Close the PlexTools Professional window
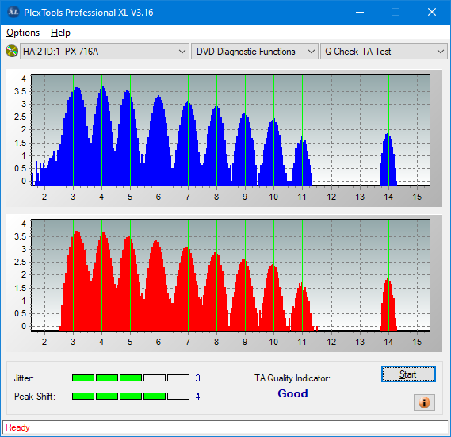Viewport: 451px width, 437px height. point(432,12)
